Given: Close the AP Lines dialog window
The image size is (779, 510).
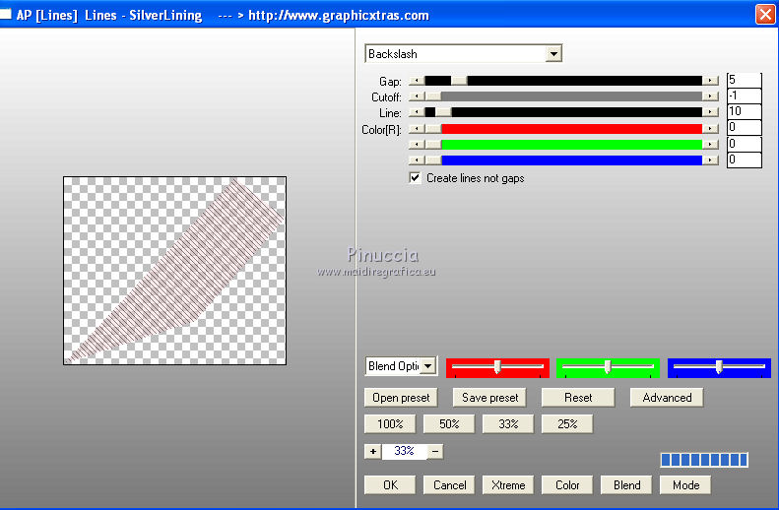Looking at the screenshot, I should point(765,14).
